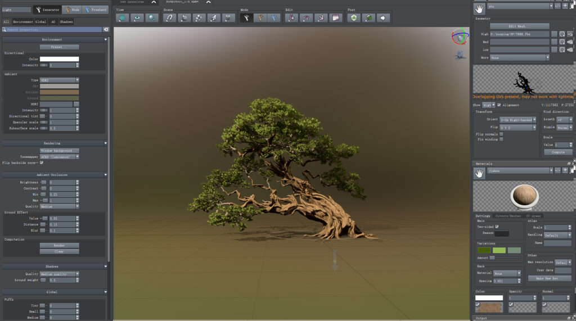Click the right arrow icon in Post group
Viewport: 576px width, 321px height.
(383, 18)
